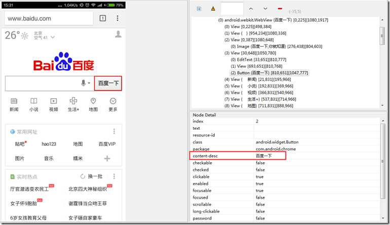Select android.webkit.WebView root node in hierarchy

273,20
